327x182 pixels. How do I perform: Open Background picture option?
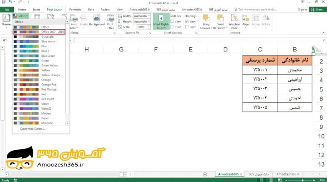pos(97,20)
